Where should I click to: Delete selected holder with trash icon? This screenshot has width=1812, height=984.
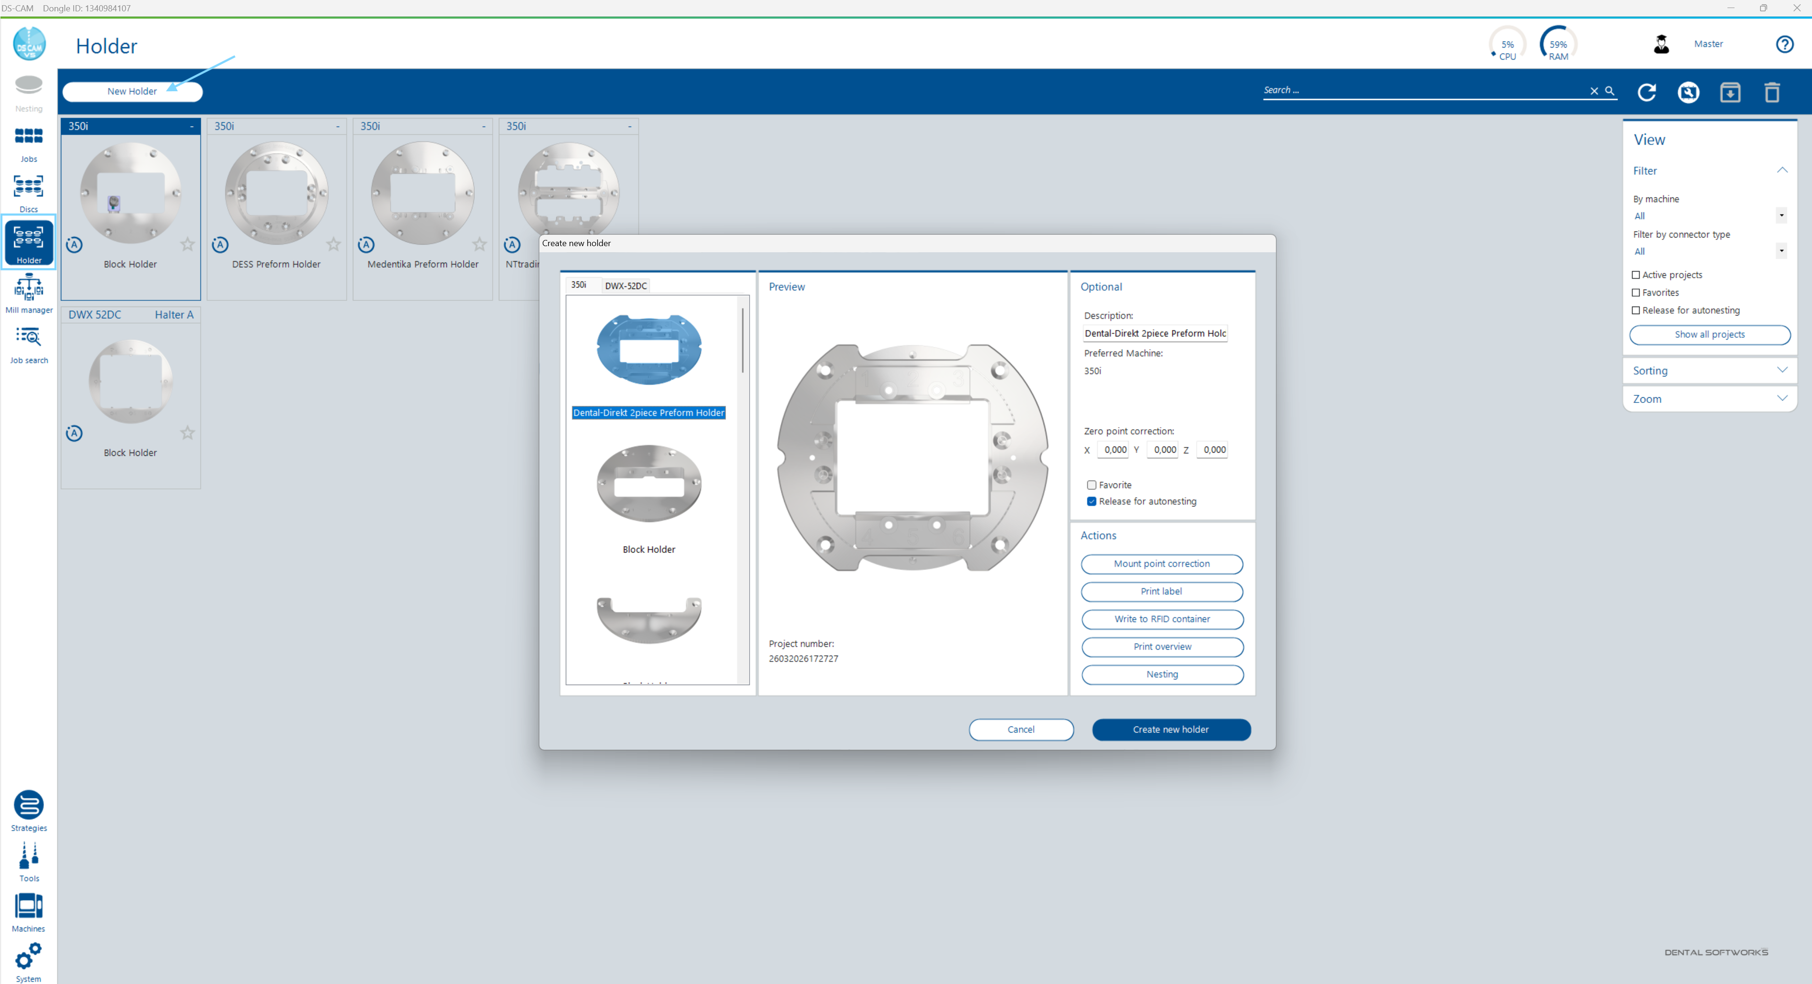coord(1772,92)
